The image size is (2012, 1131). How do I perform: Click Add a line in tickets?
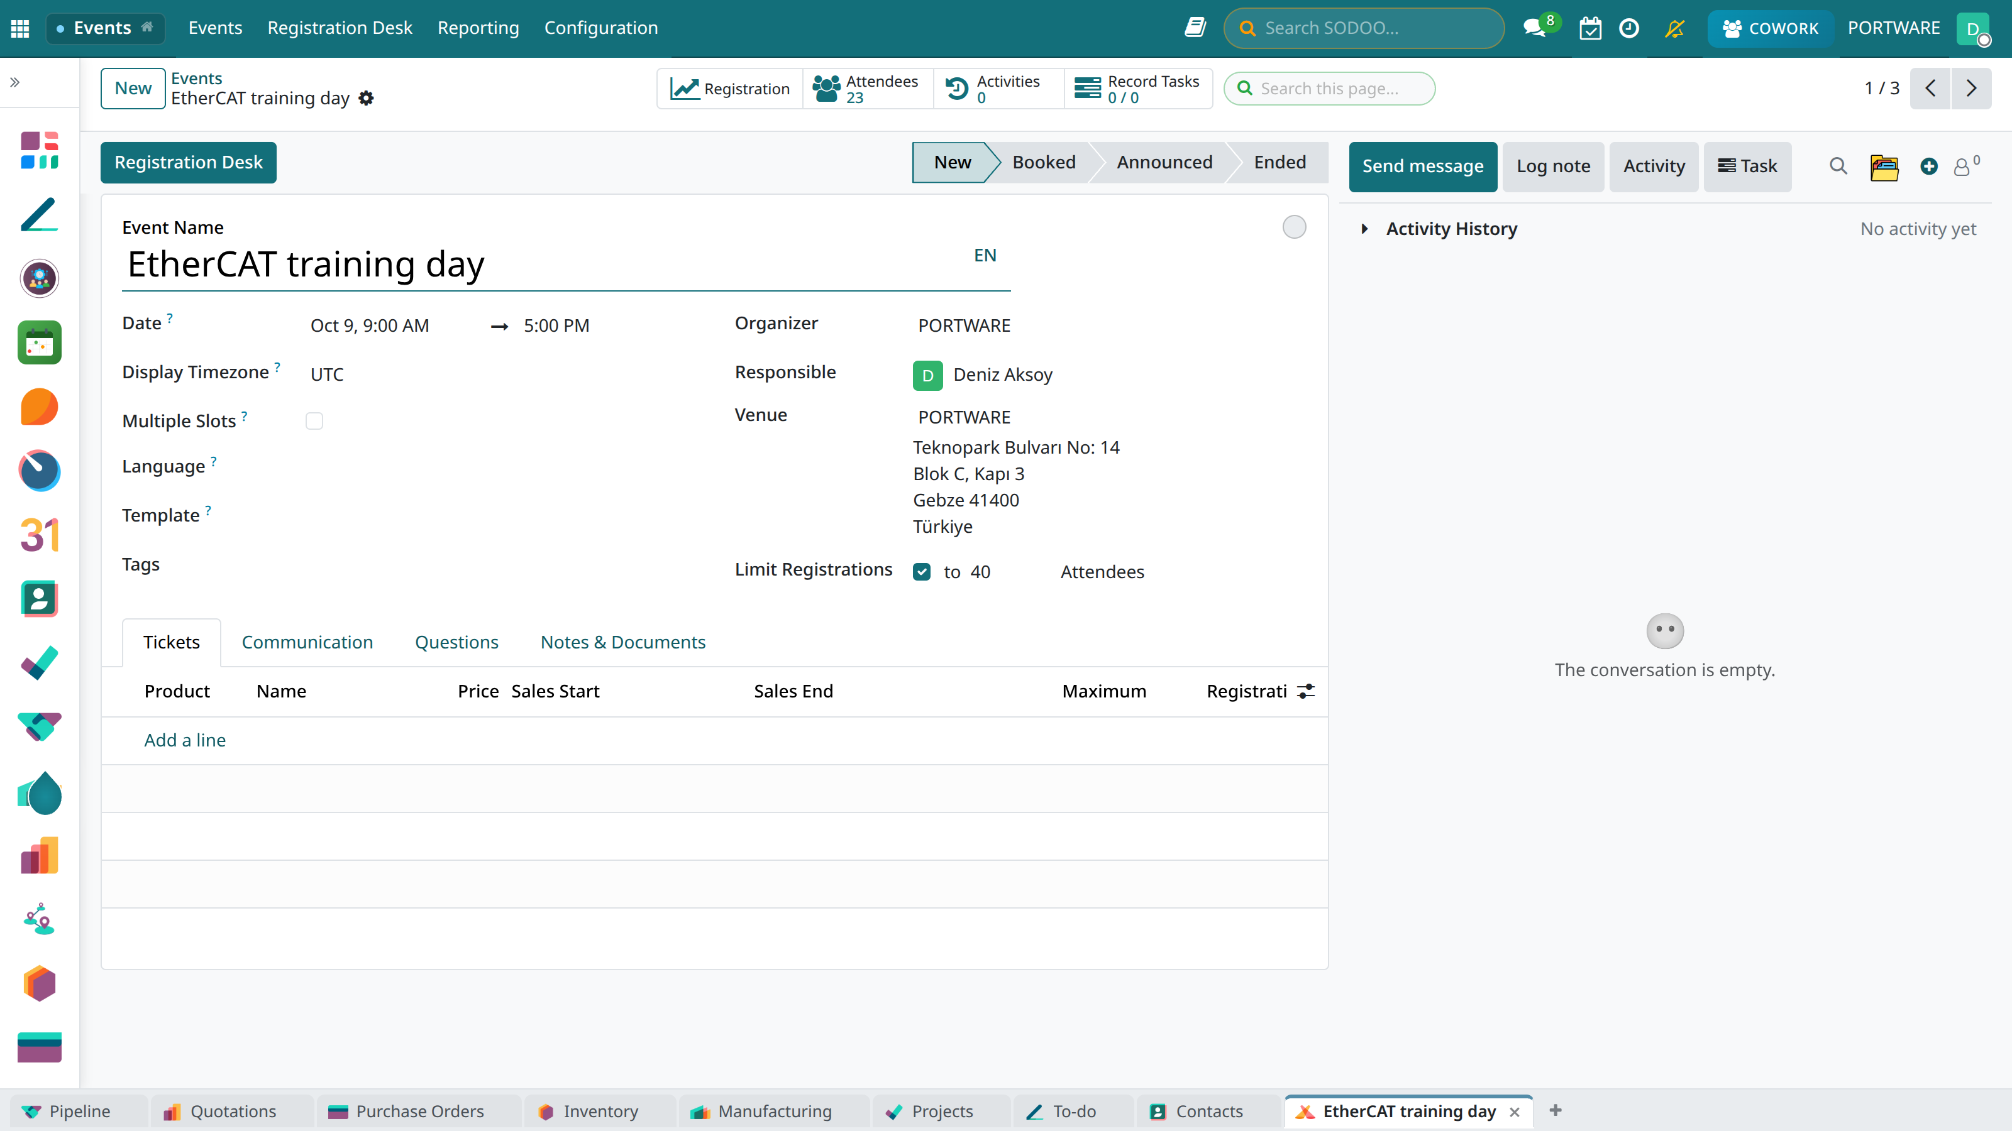click(x=184, y=740)
